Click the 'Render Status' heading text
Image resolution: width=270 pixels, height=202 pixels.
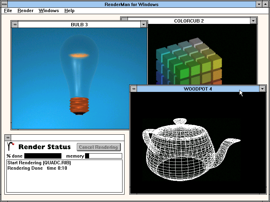pyautogui.click(x=45, y=147)
